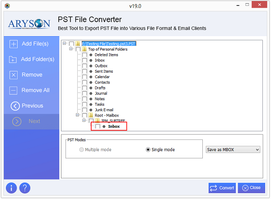Select the Outbox label

pos(101,66)
